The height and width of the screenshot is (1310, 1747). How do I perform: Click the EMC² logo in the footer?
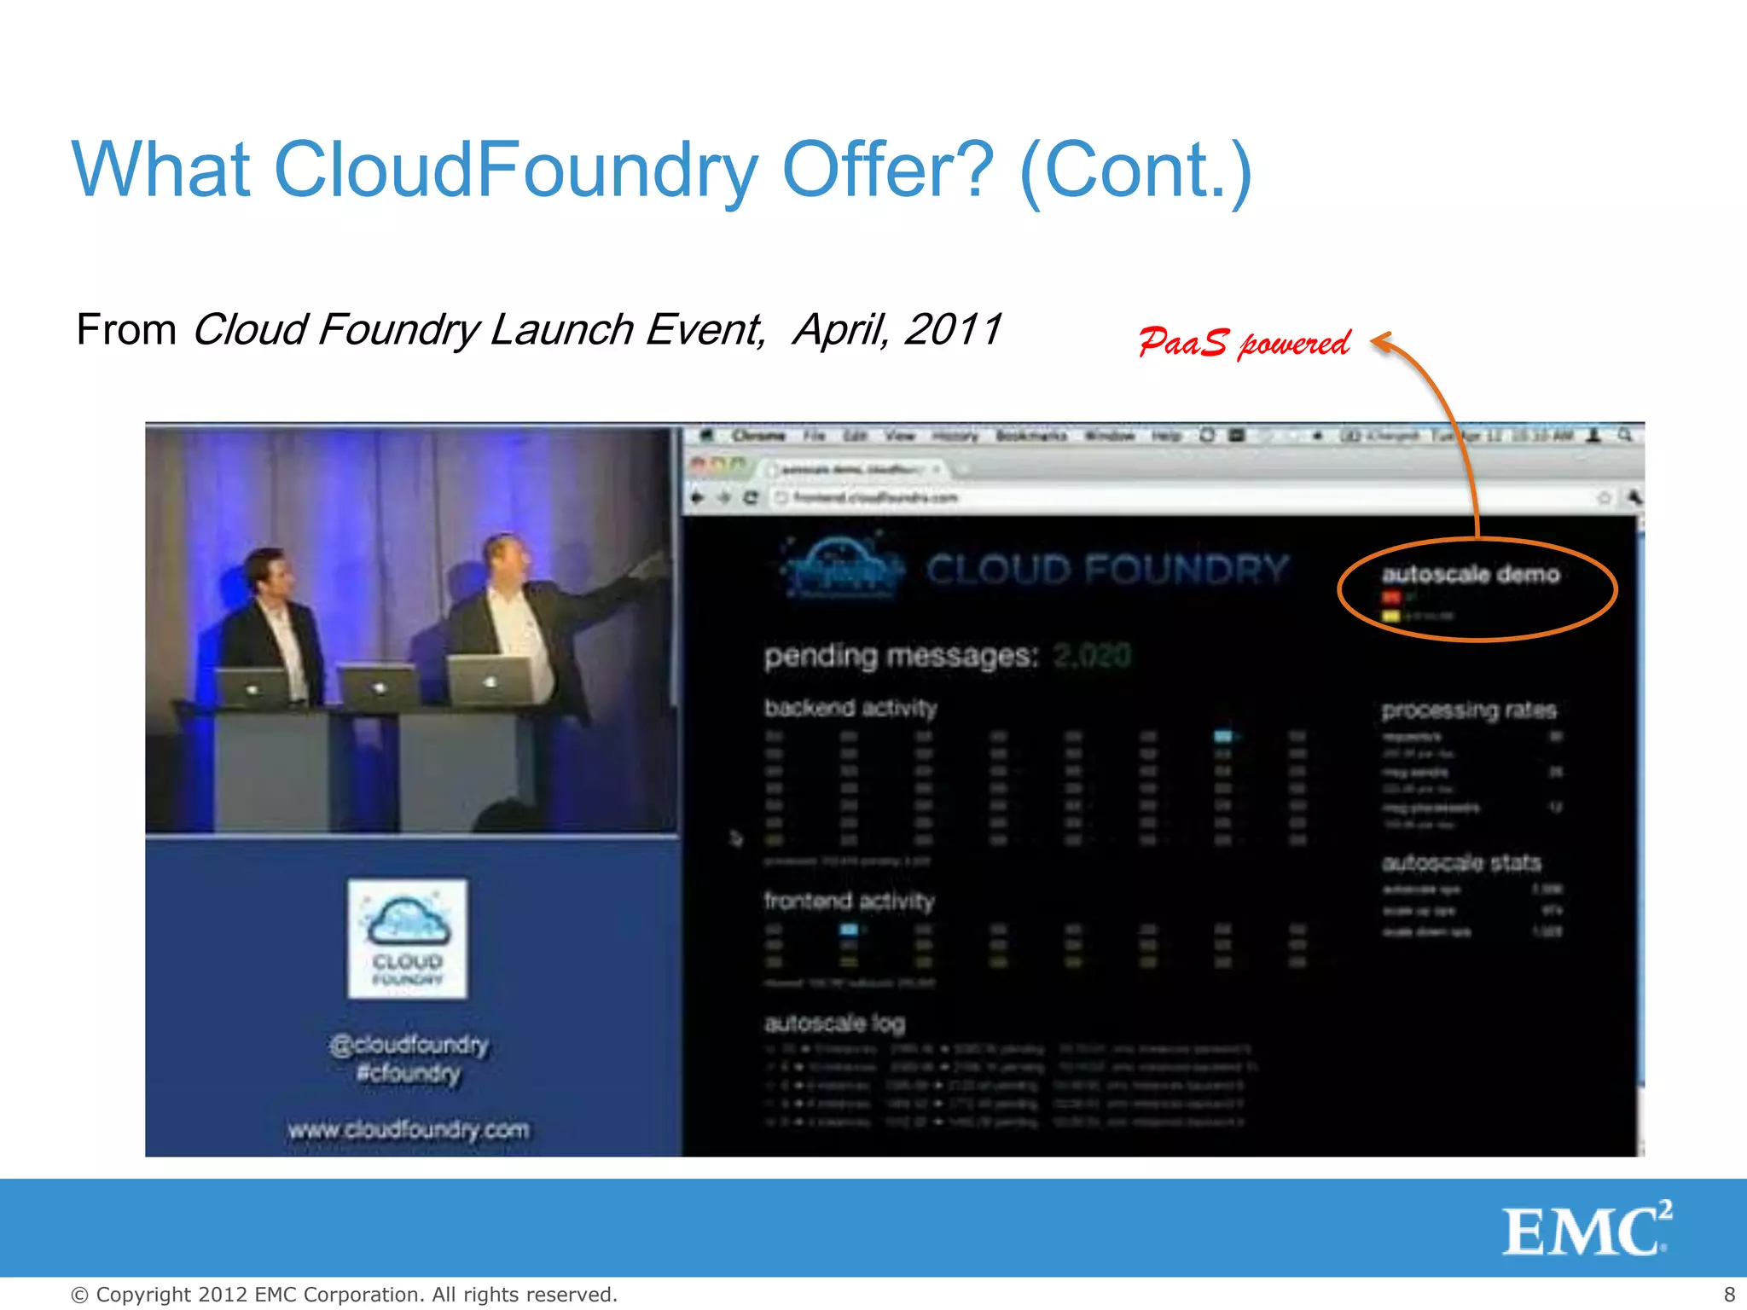click(x=1587, y=1228)
